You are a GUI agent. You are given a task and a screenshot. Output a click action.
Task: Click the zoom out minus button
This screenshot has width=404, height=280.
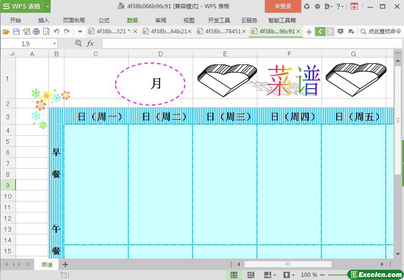click(322, 275)
